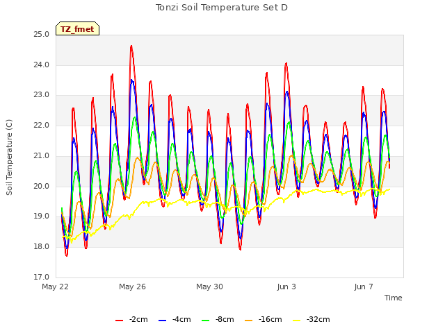Click the Time axis label

(394, 298)
